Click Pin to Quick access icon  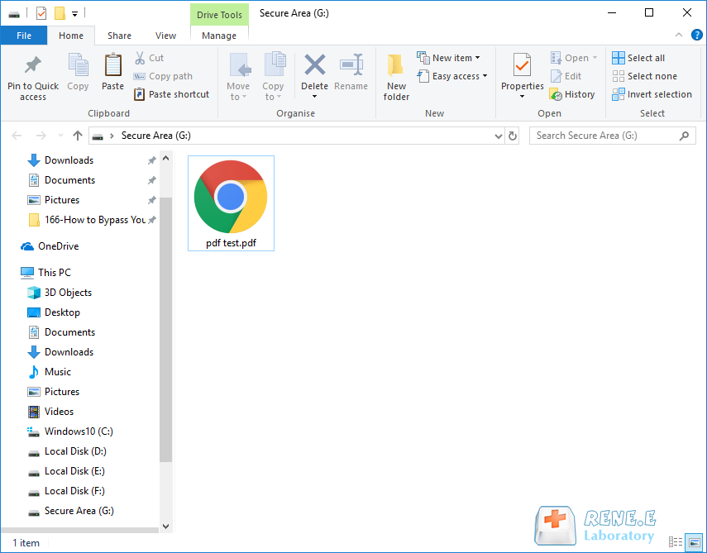(32, 65)
